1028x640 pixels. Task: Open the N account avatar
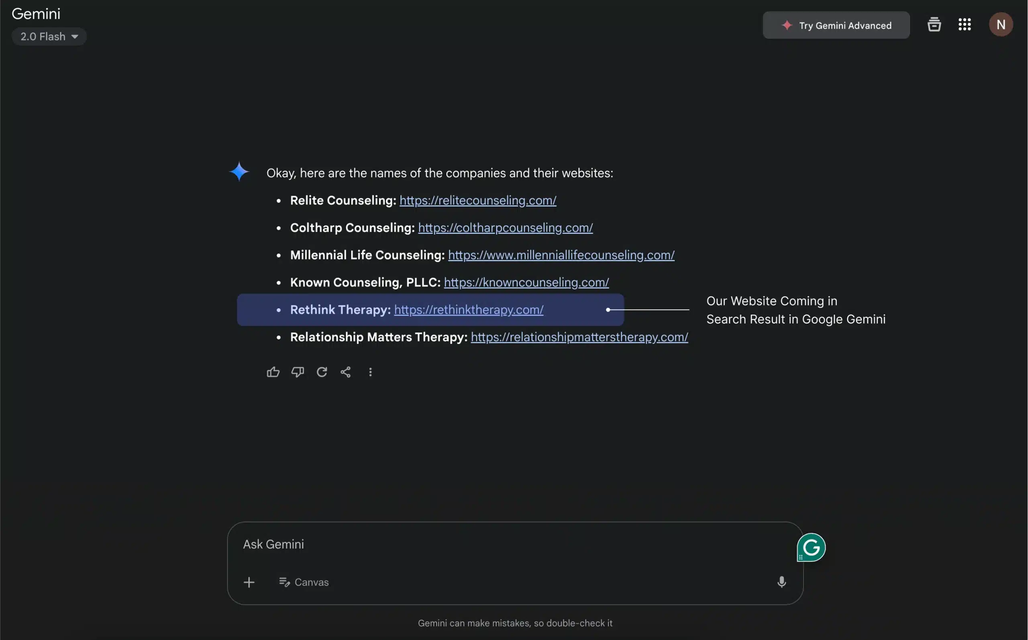[1001, 25]
